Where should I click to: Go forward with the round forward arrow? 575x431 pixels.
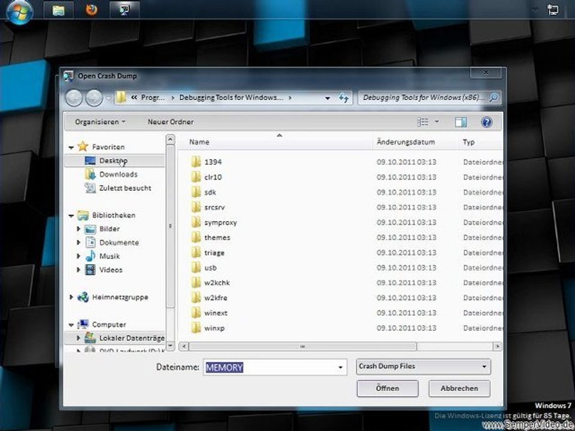(94, 98)
